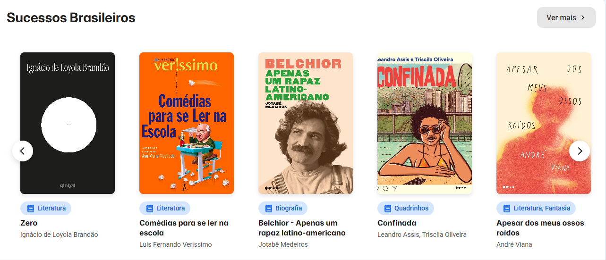The image size is (606, 260).
Task: Open the Confinada comic cover
Action: click(425, 123)
